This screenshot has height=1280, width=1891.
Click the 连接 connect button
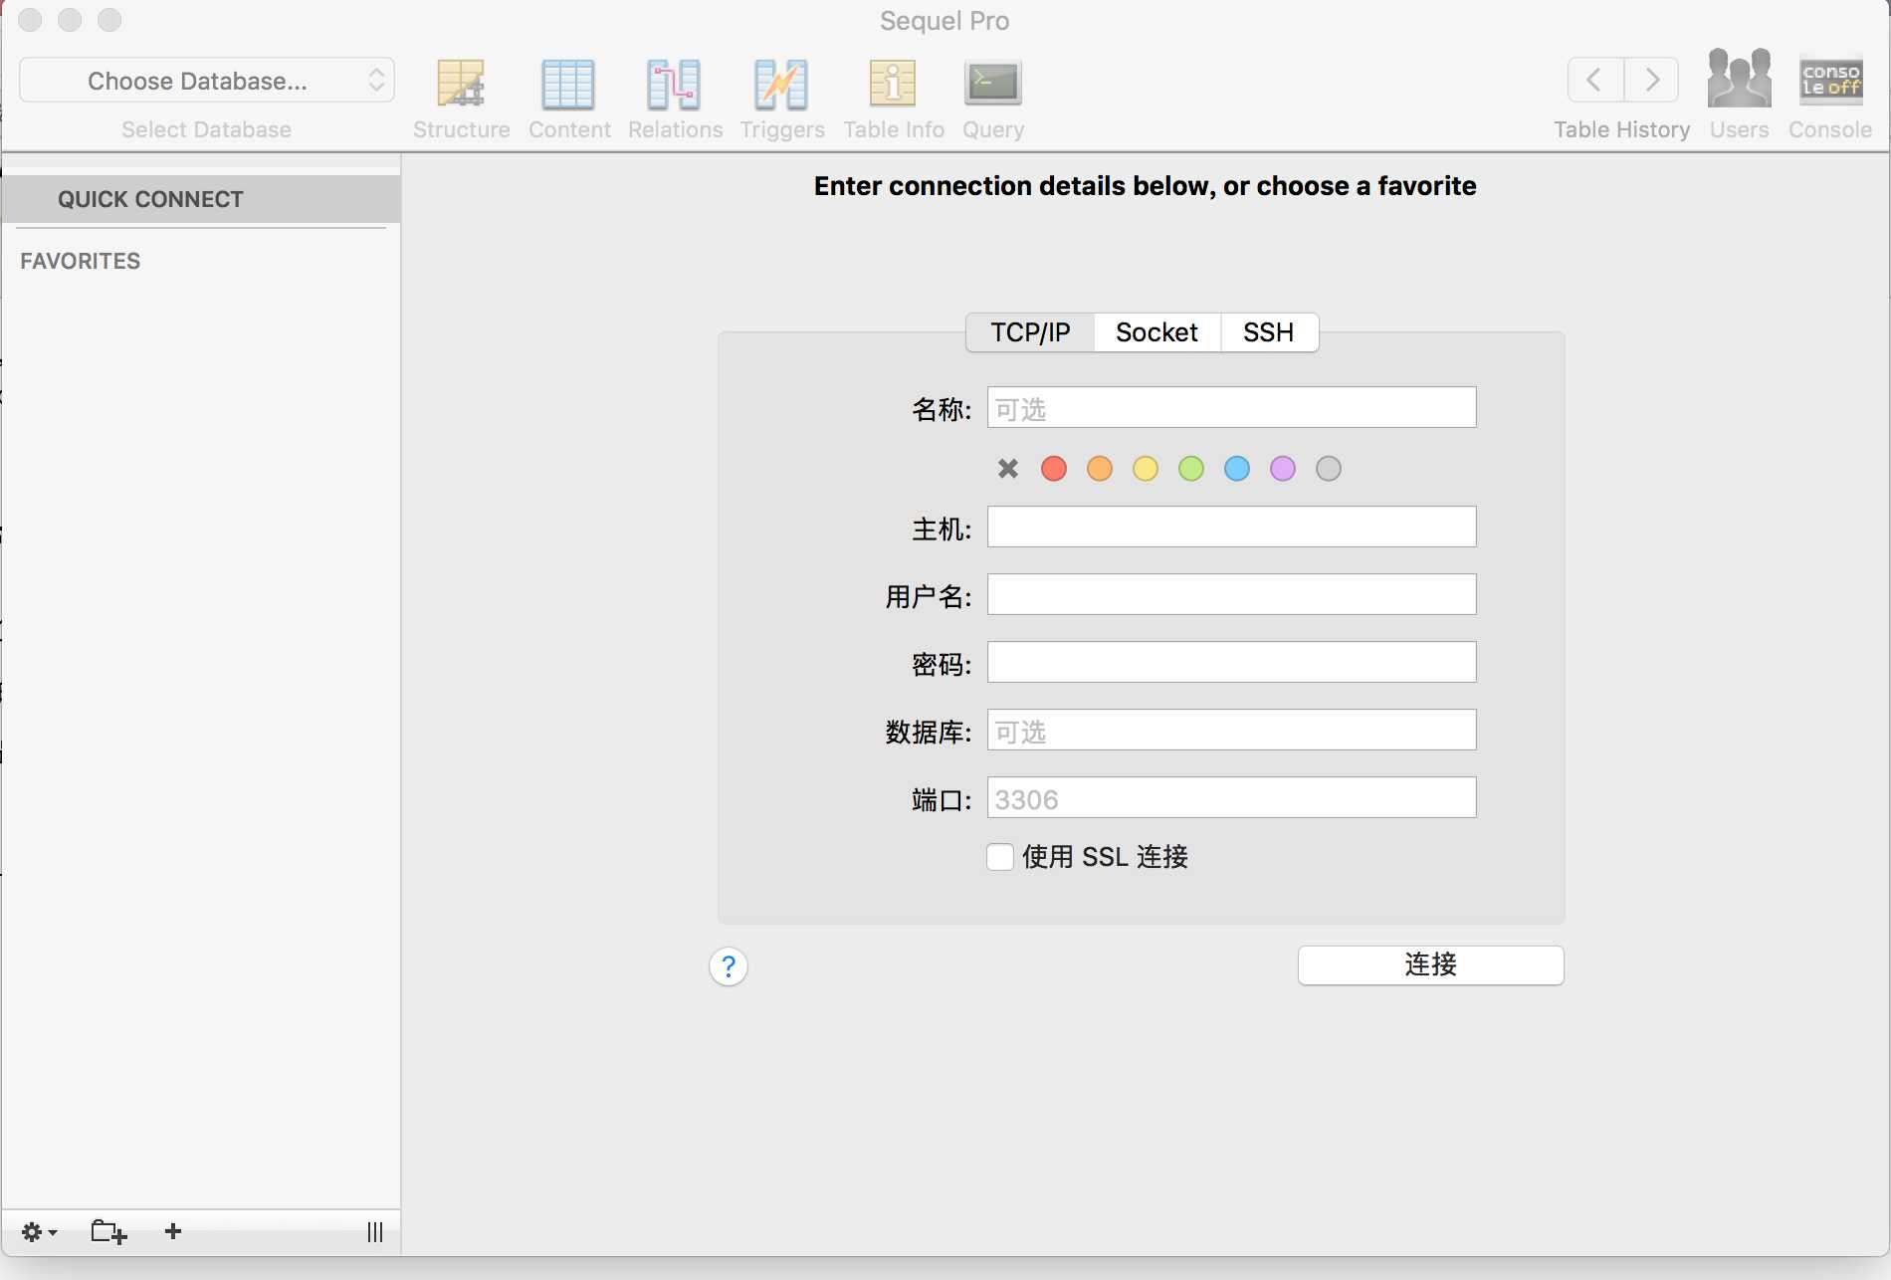pos(1431,964)
